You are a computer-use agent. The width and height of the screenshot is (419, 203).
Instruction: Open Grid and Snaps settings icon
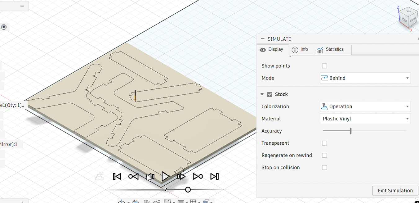(193, 201)
